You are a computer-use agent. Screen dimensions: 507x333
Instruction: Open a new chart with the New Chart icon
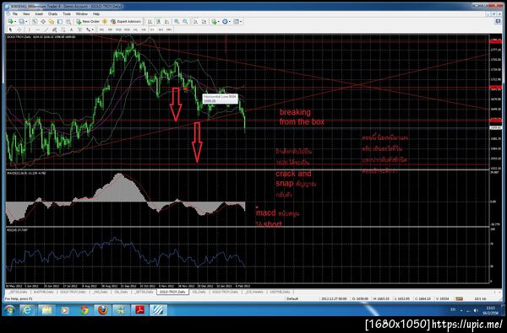click(11, 22)
